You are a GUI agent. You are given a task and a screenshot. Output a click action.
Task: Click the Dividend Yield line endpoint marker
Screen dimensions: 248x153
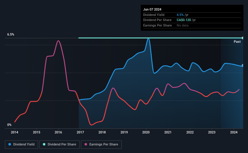point(243,65)
